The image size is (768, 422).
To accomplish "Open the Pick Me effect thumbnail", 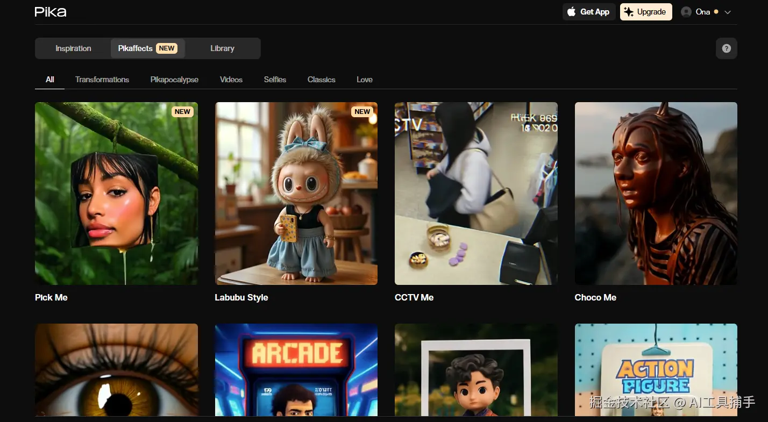I will [x=116, y=194].
